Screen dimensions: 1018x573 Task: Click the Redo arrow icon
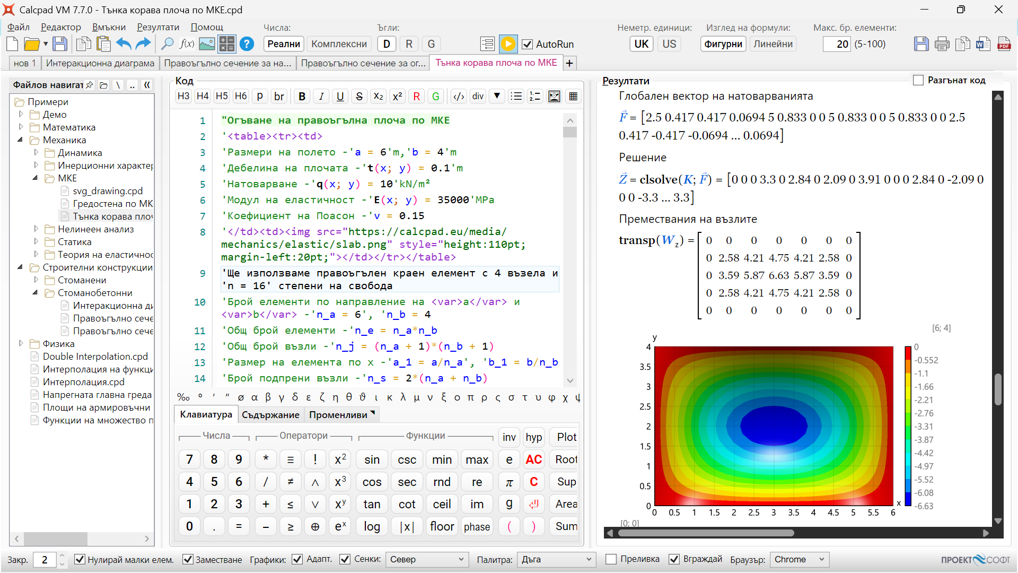[143, 44]
